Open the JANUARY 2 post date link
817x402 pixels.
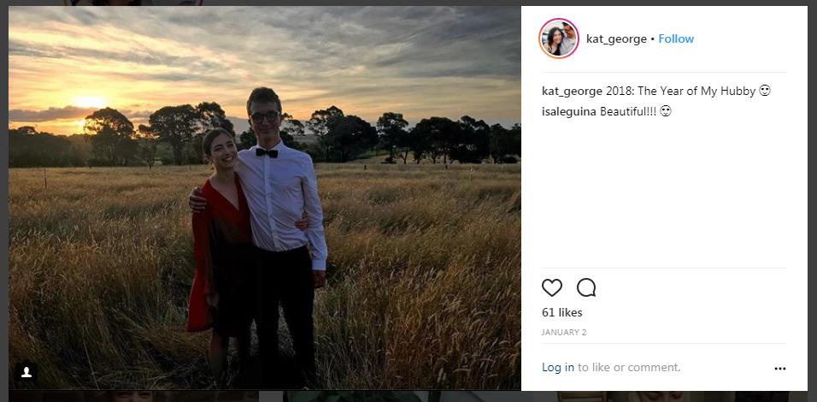click(564, 332)
